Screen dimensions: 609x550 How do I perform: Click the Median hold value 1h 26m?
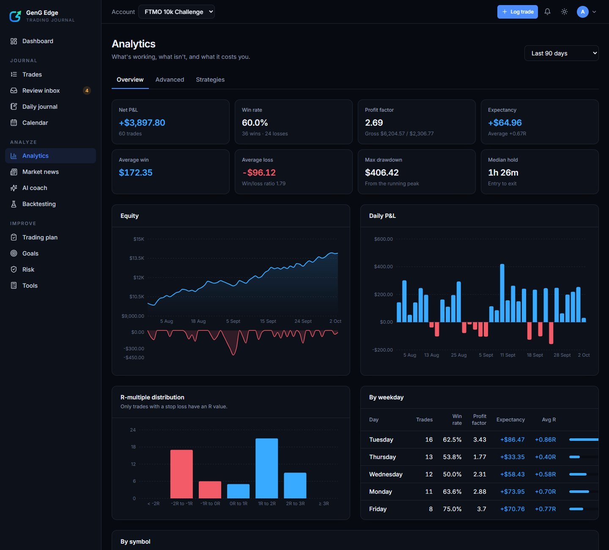(503, 173)
